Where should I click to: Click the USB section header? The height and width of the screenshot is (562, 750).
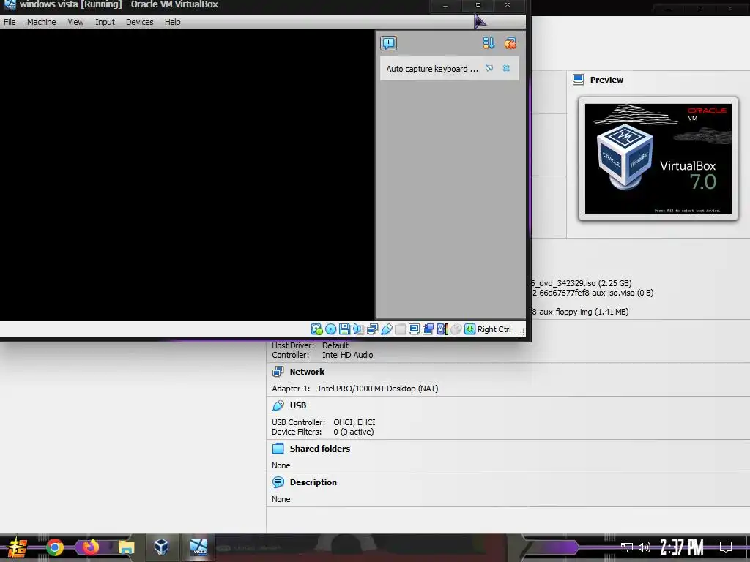[x=298, y=405]
